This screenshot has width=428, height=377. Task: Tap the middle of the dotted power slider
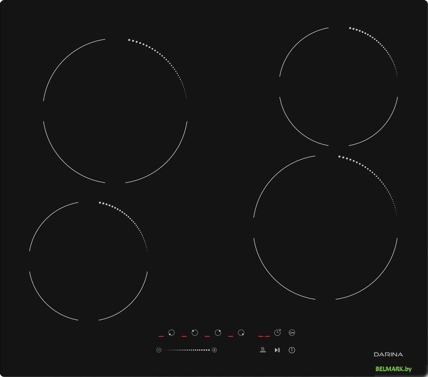pos(187,350)
